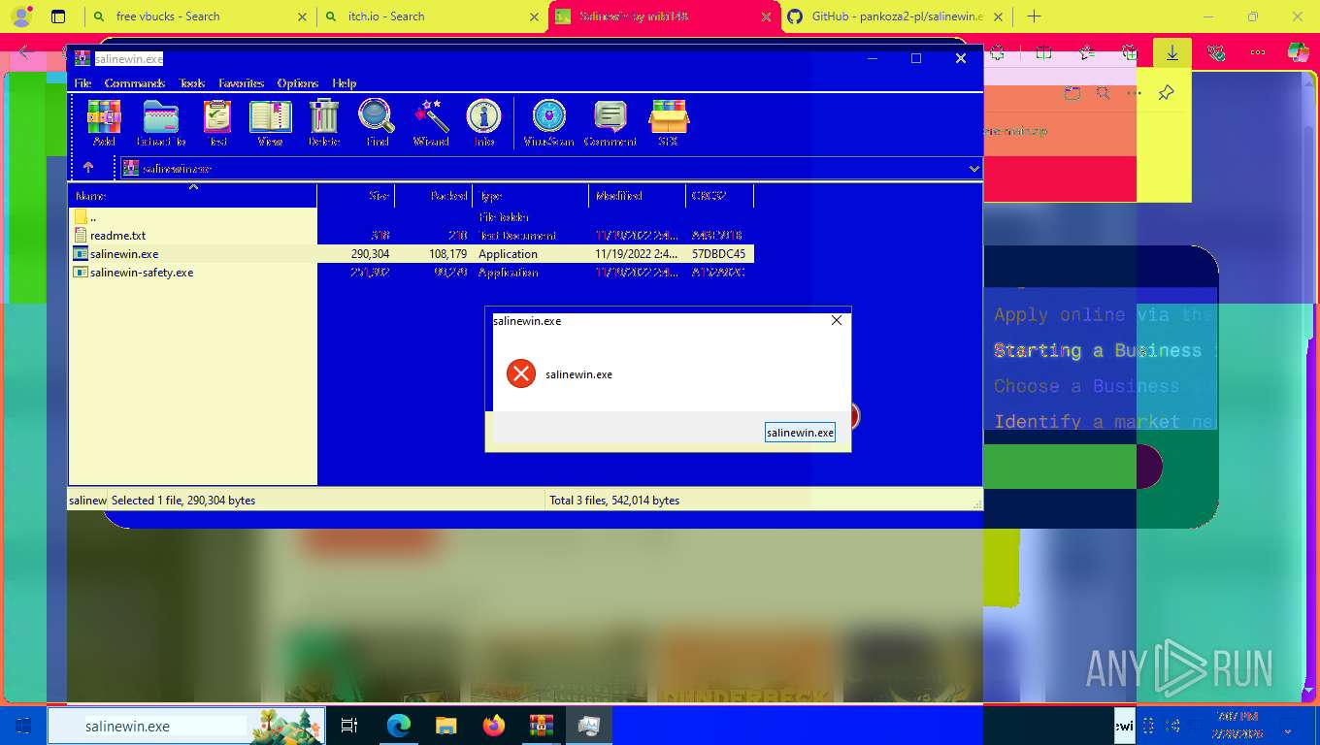The image size is (1320, 745).
Task: Toggle browser split screen
Action: (x=1044, y=53)
